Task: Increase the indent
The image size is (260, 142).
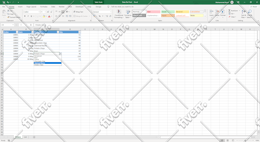Action: pos(70,16)
